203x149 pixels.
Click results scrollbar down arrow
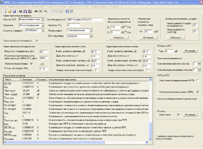pyautogui.click(x=151, y=139)
